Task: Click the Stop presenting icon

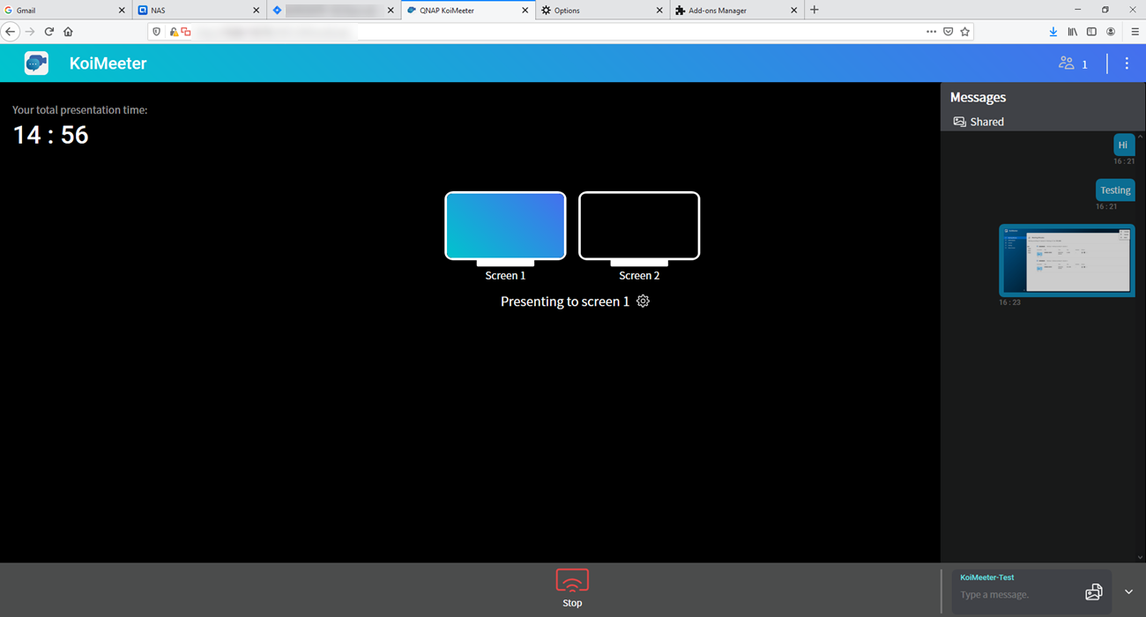Action: point(572,581)
